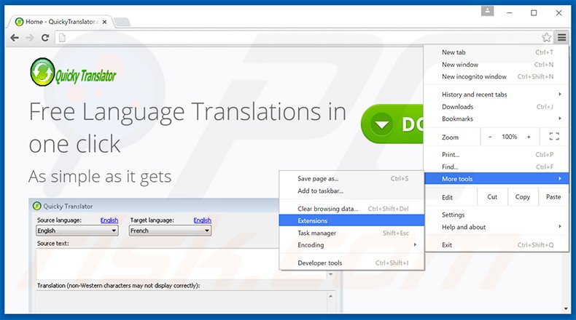576x320 pixels.
Task: Expand the Encoding submenu
Action: click(x=351, y=245)
